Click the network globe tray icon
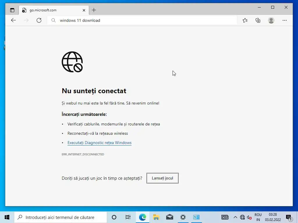 pos(242,217)
